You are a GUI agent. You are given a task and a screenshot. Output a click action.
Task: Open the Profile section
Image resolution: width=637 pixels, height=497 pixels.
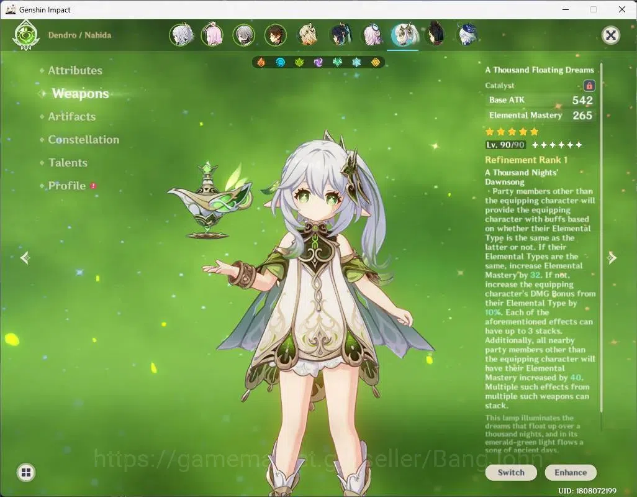(x=67, y=186)
